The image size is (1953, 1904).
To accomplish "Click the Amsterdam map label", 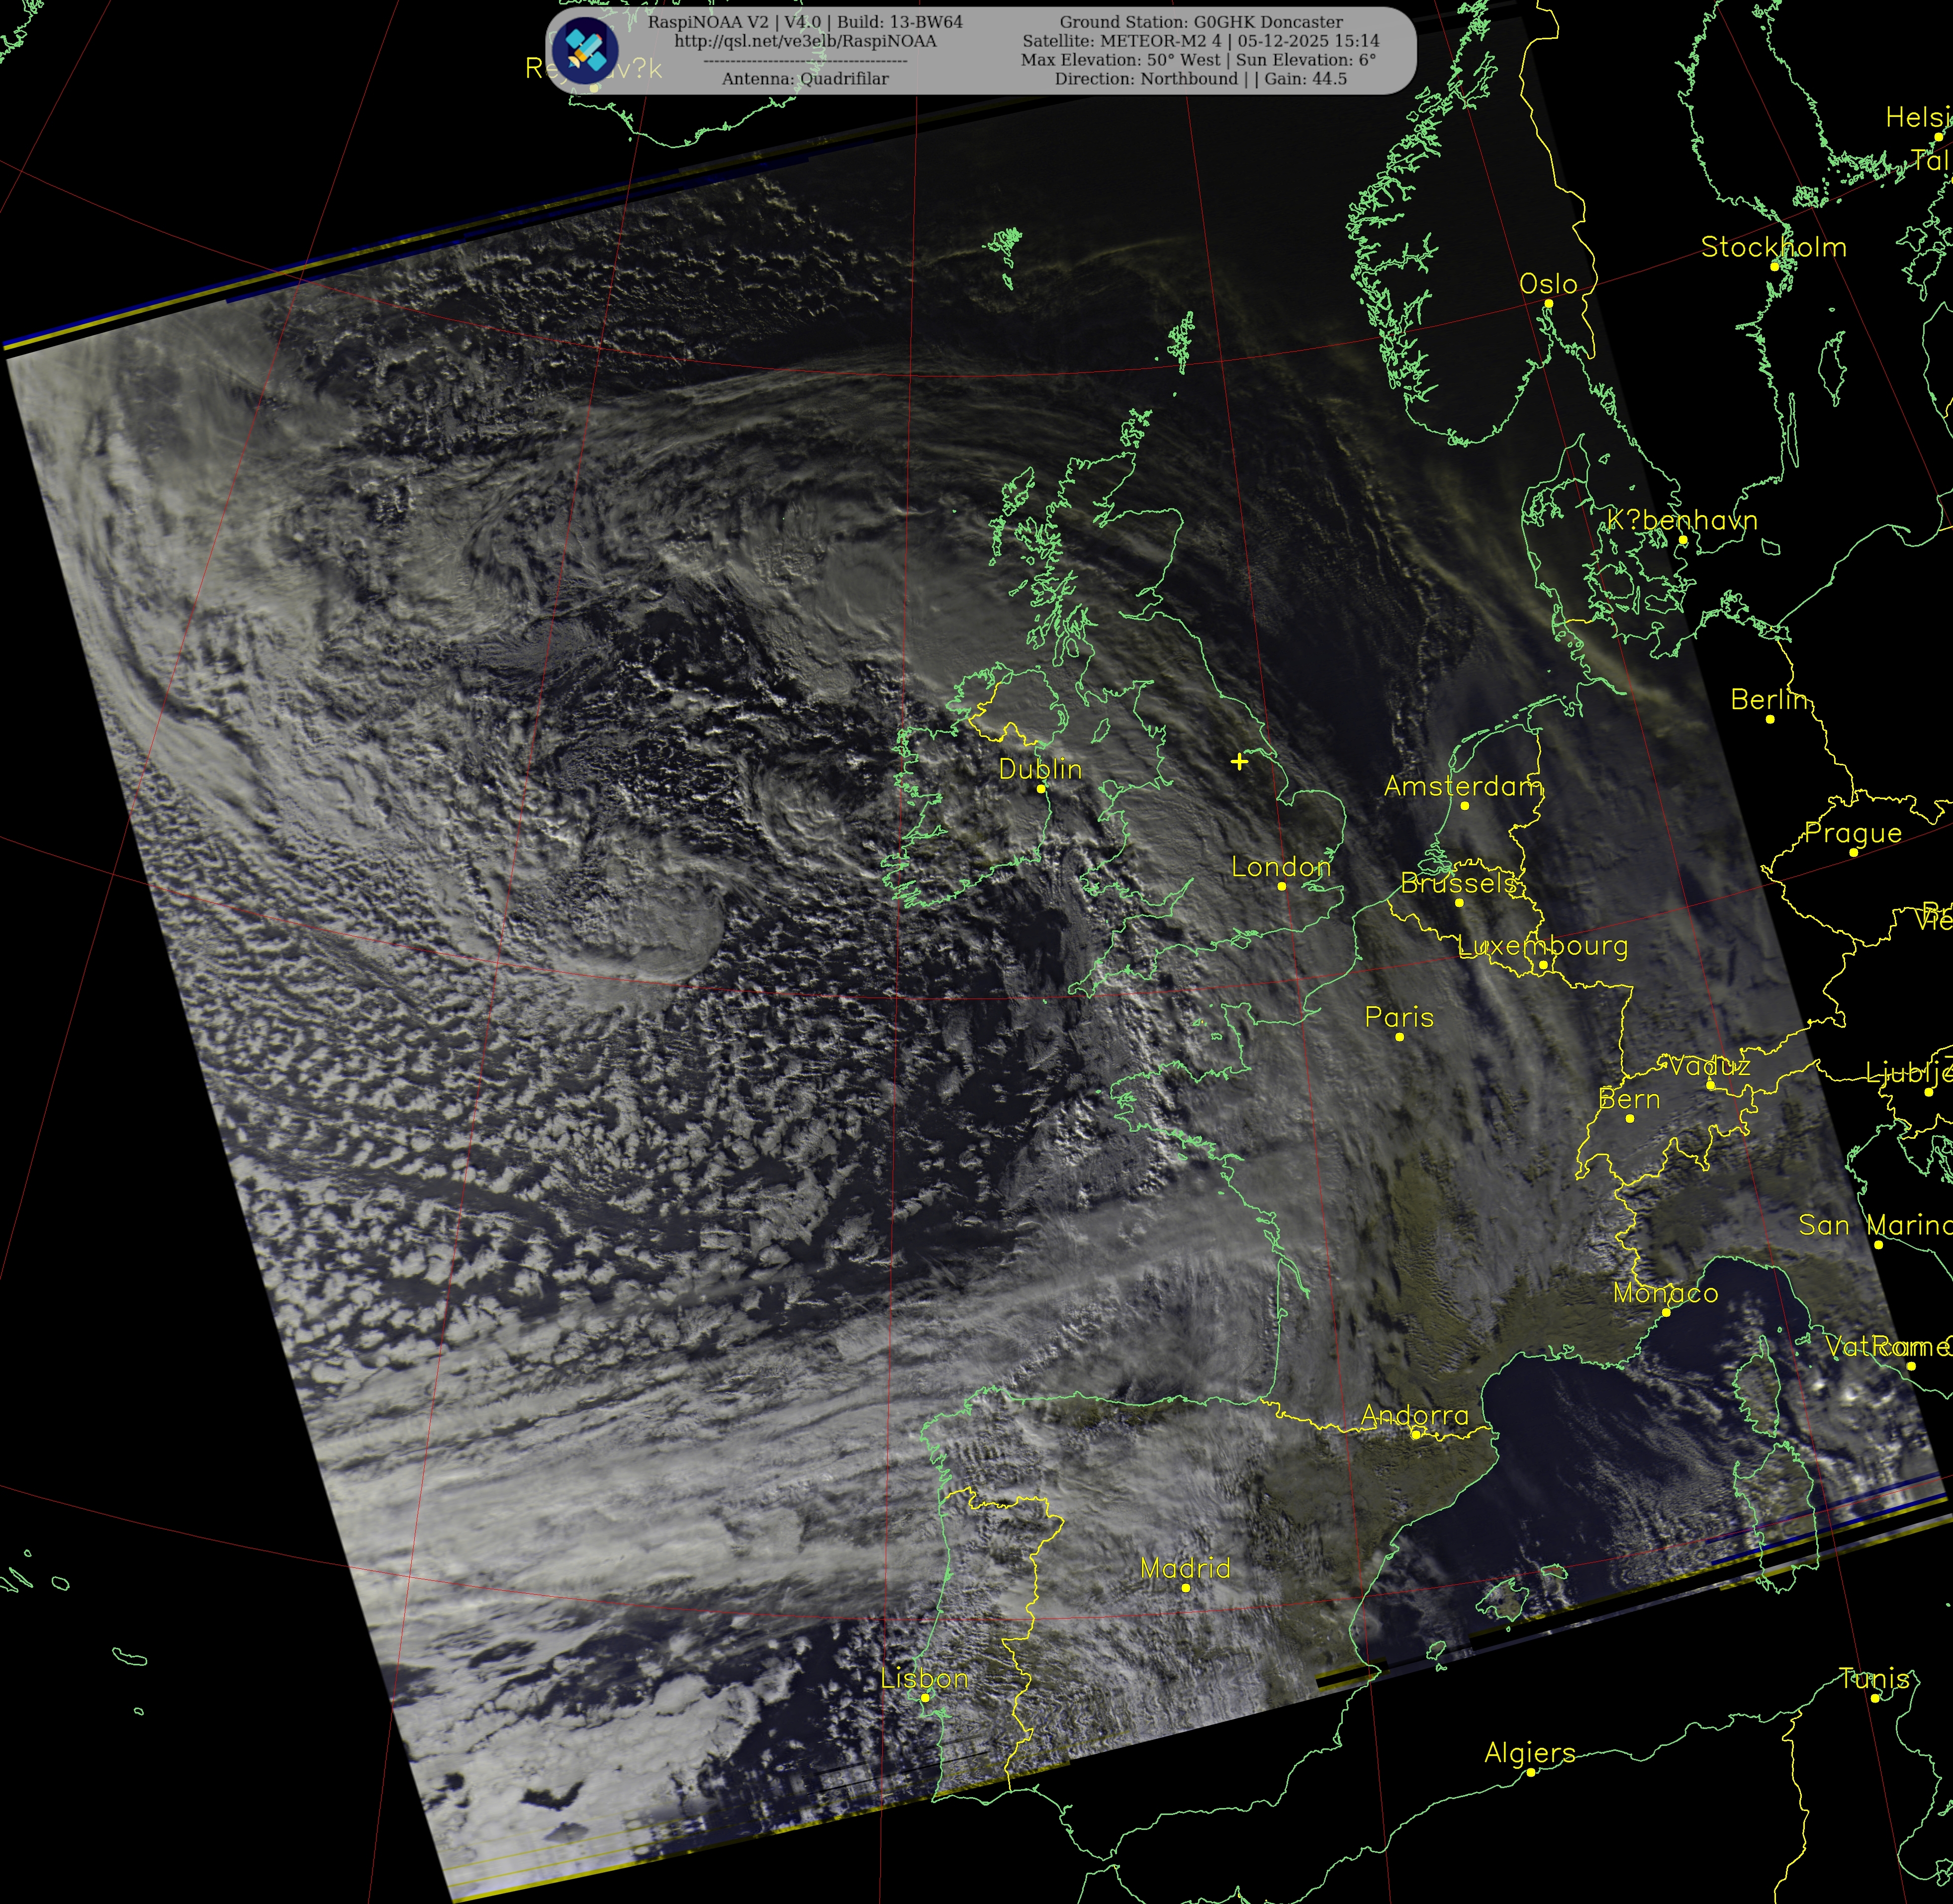I will pyautogui.click(x=1463, y=786).
